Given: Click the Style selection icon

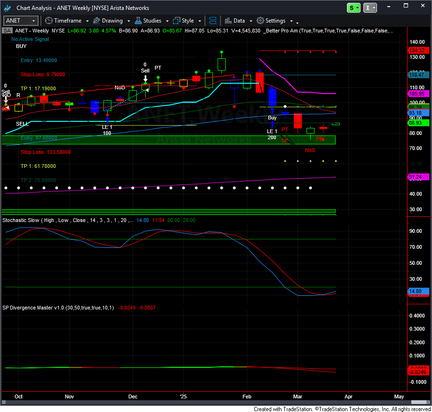Looking at the screenshot, I should click(x=176, y=21).
